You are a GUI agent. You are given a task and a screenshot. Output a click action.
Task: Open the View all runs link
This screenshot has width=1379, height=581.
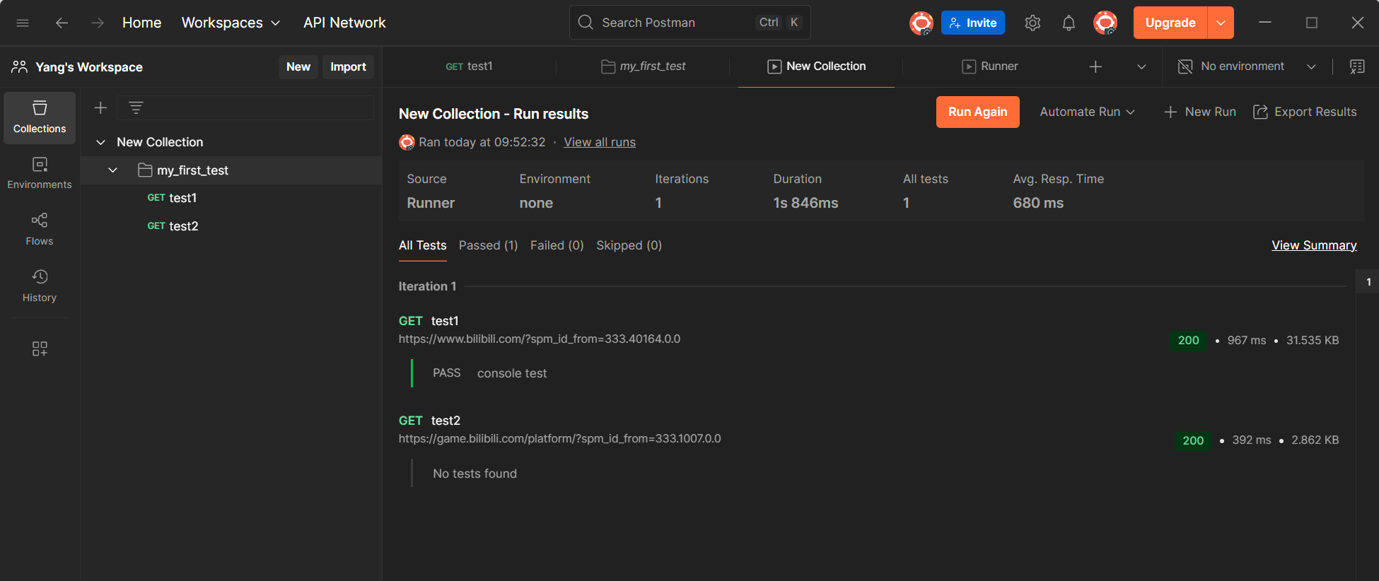click(600, 142)
